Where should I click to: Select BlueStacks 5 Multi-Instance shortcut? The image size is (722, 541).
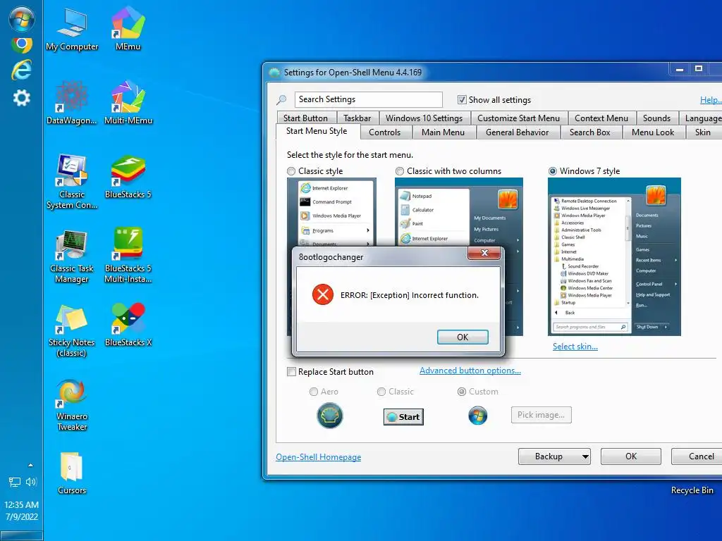pyautogui.click(x=128, y=256)
